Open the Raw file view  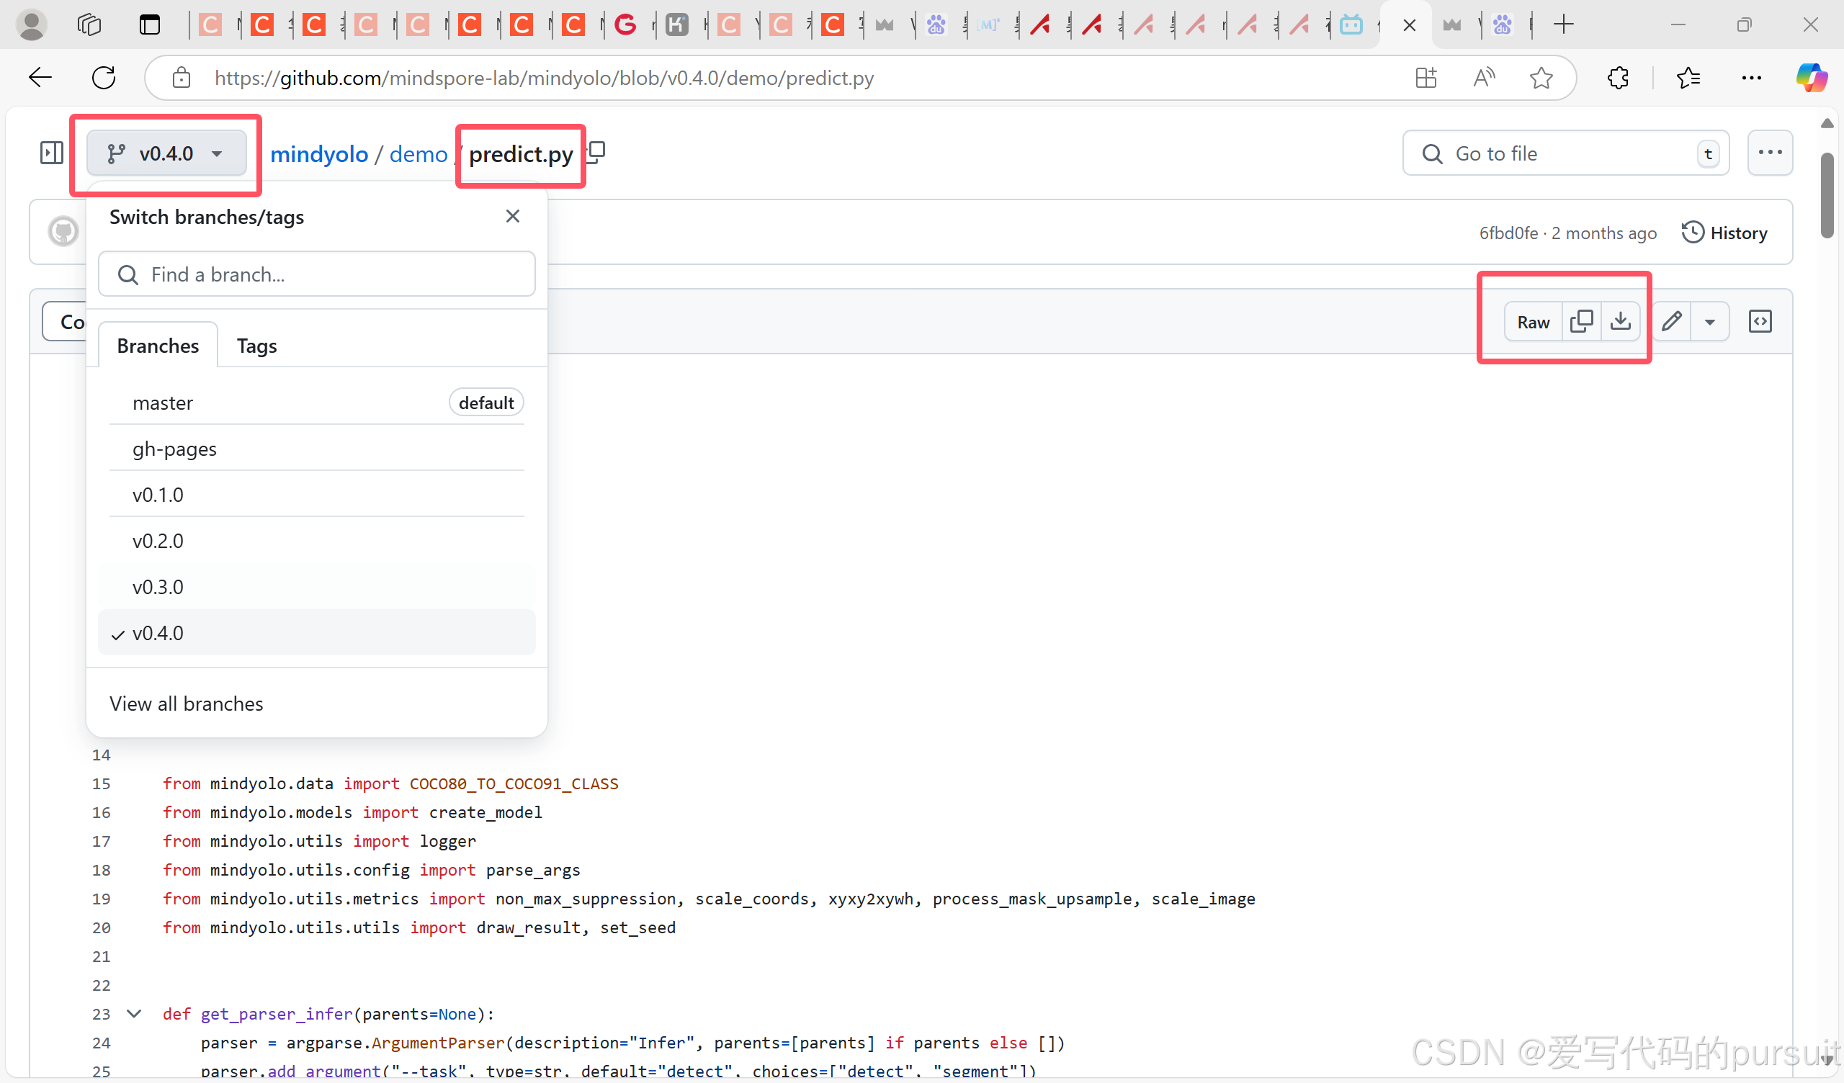coord(1532,322)
